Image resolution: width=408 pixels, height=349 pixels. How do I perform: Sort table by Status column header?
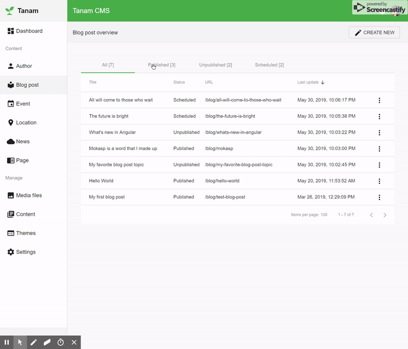(179, 82)
